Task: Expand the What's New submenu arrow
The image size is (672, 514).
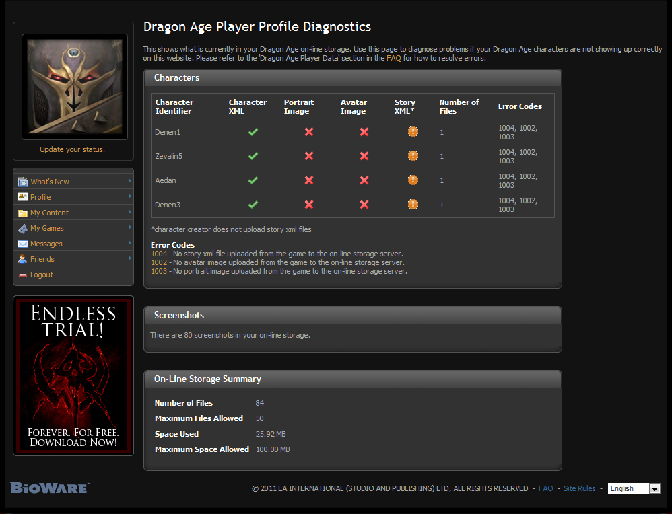Action: coord(129,181)
